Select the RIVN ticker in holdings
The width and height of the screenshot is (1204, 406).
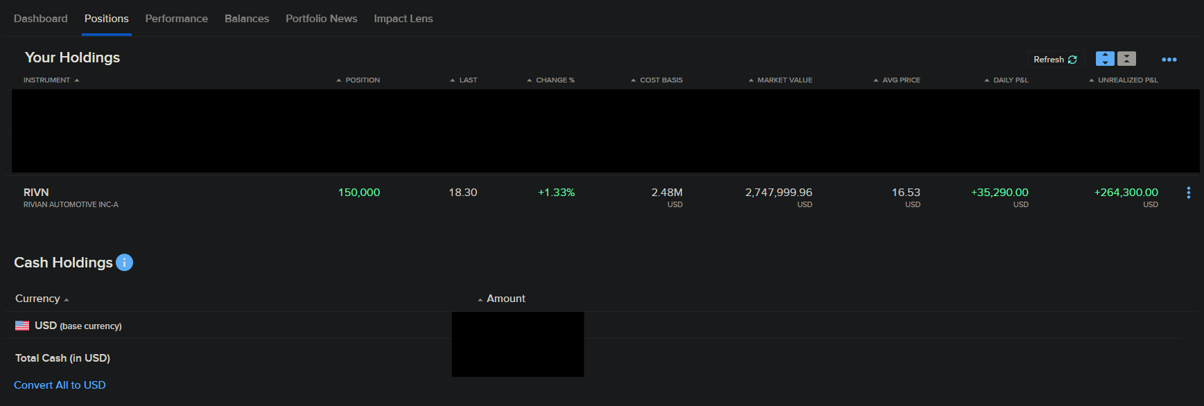pos(36,193)
